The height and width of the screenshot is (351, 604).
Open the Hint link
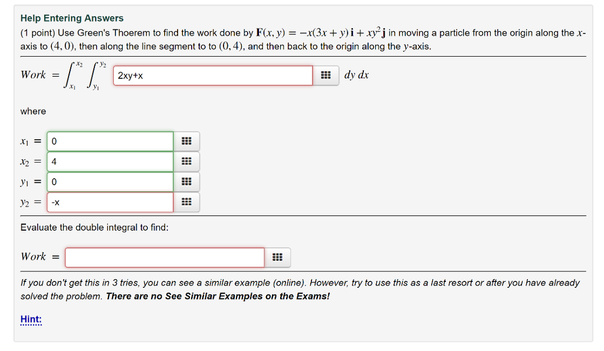coord(28,319)
